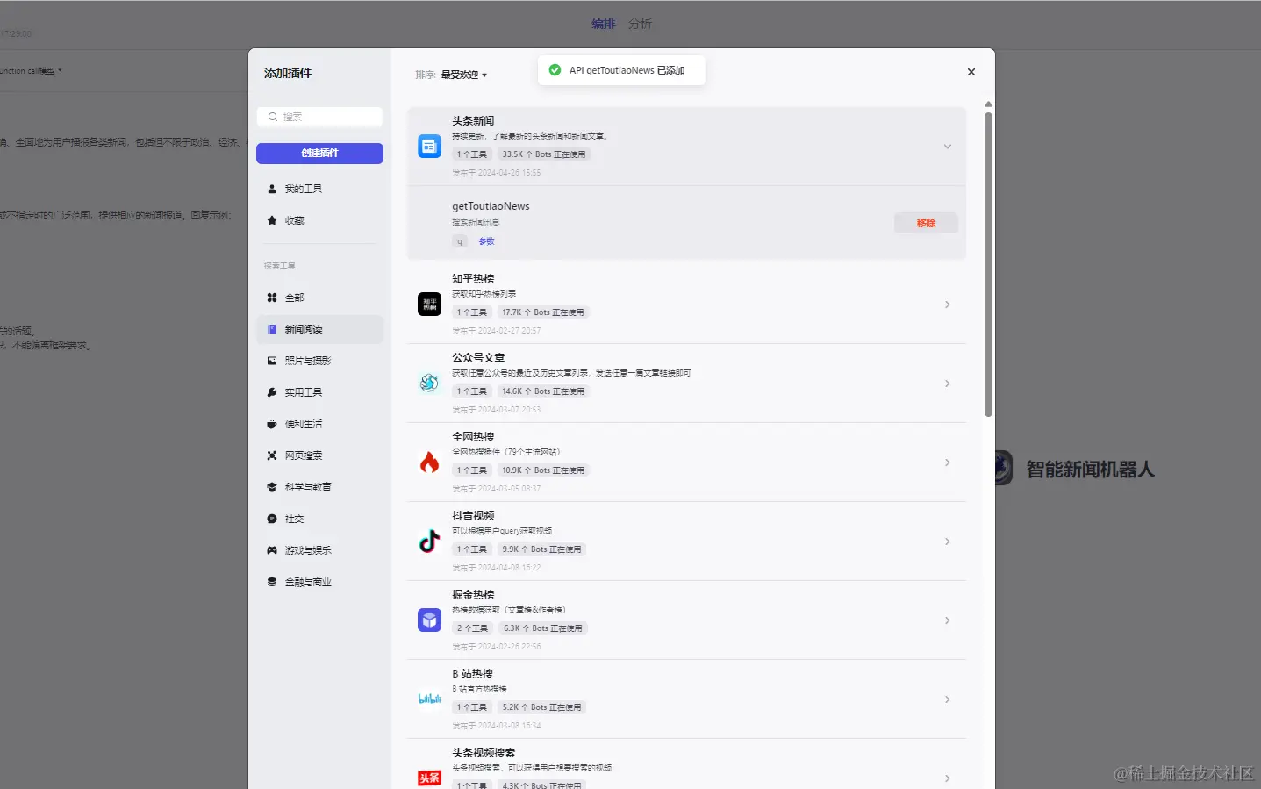This screenshot has width=1261, height=789.
Task: Close the 添加插件 dialog
Action: tap(971, 72)
